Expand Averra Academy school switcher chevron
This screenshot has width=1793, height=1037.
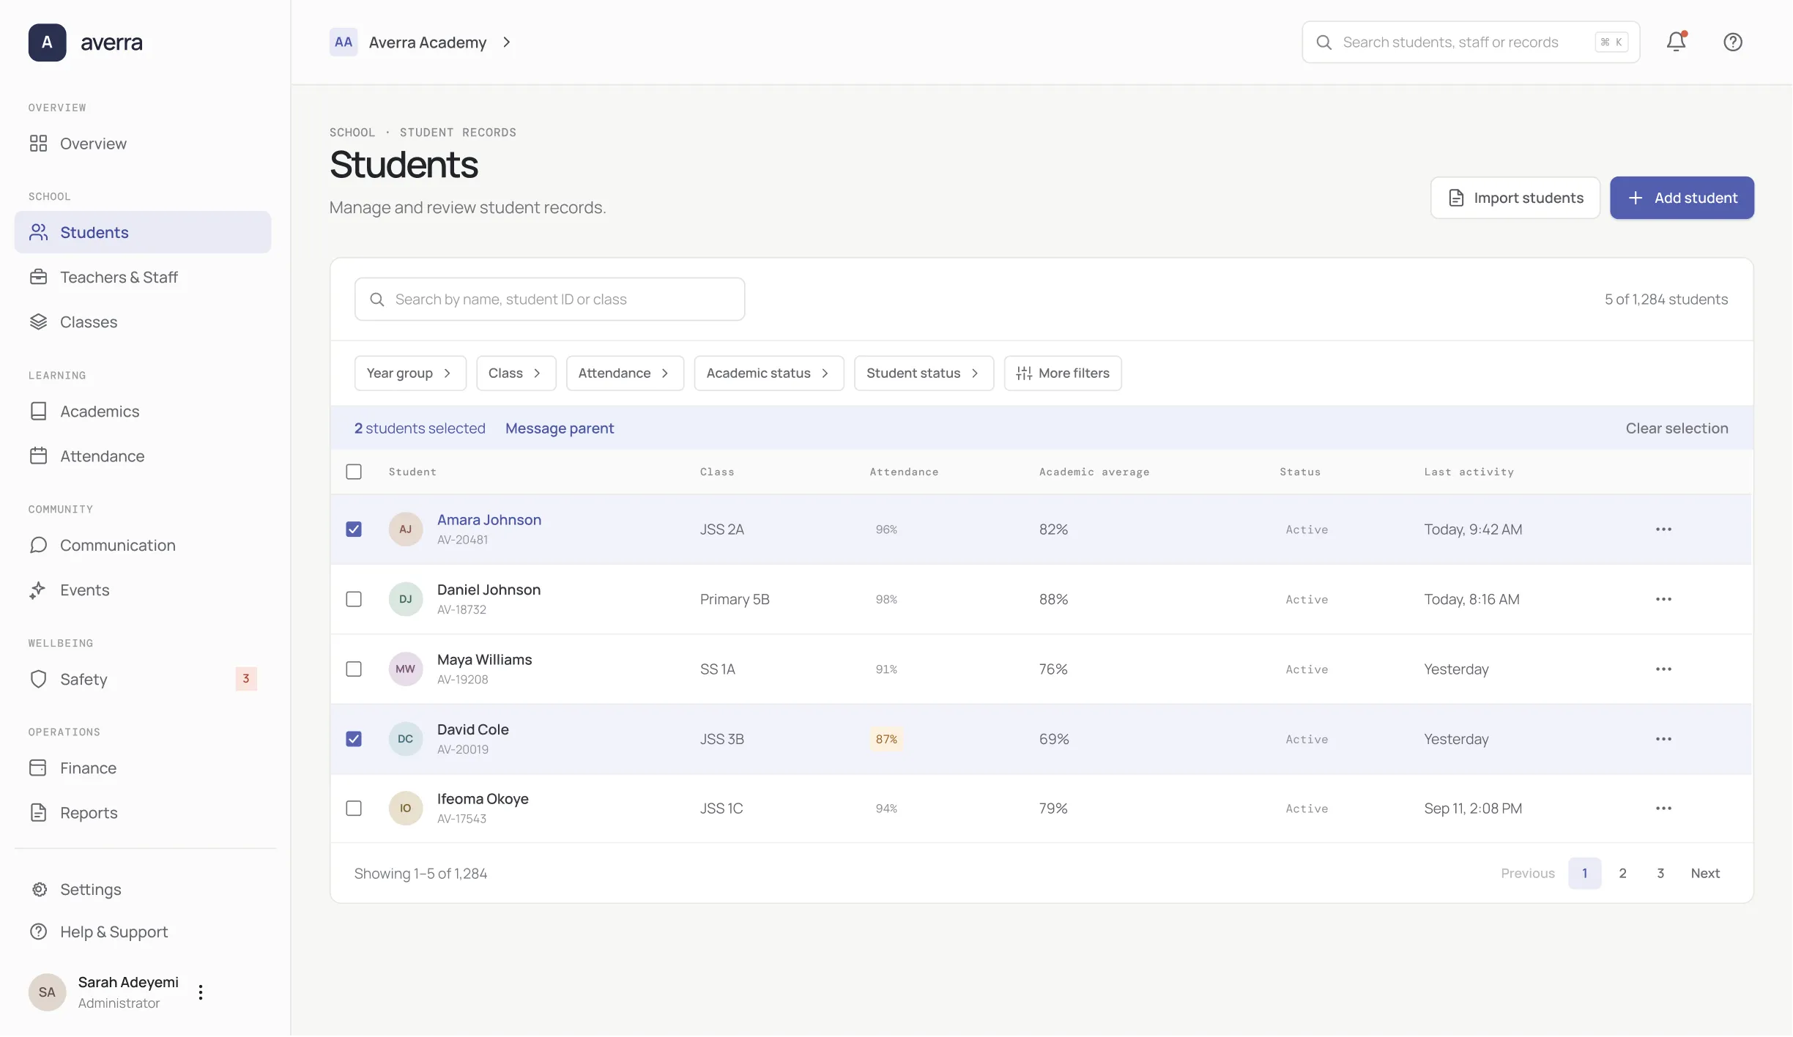click(x=507, y=42)
